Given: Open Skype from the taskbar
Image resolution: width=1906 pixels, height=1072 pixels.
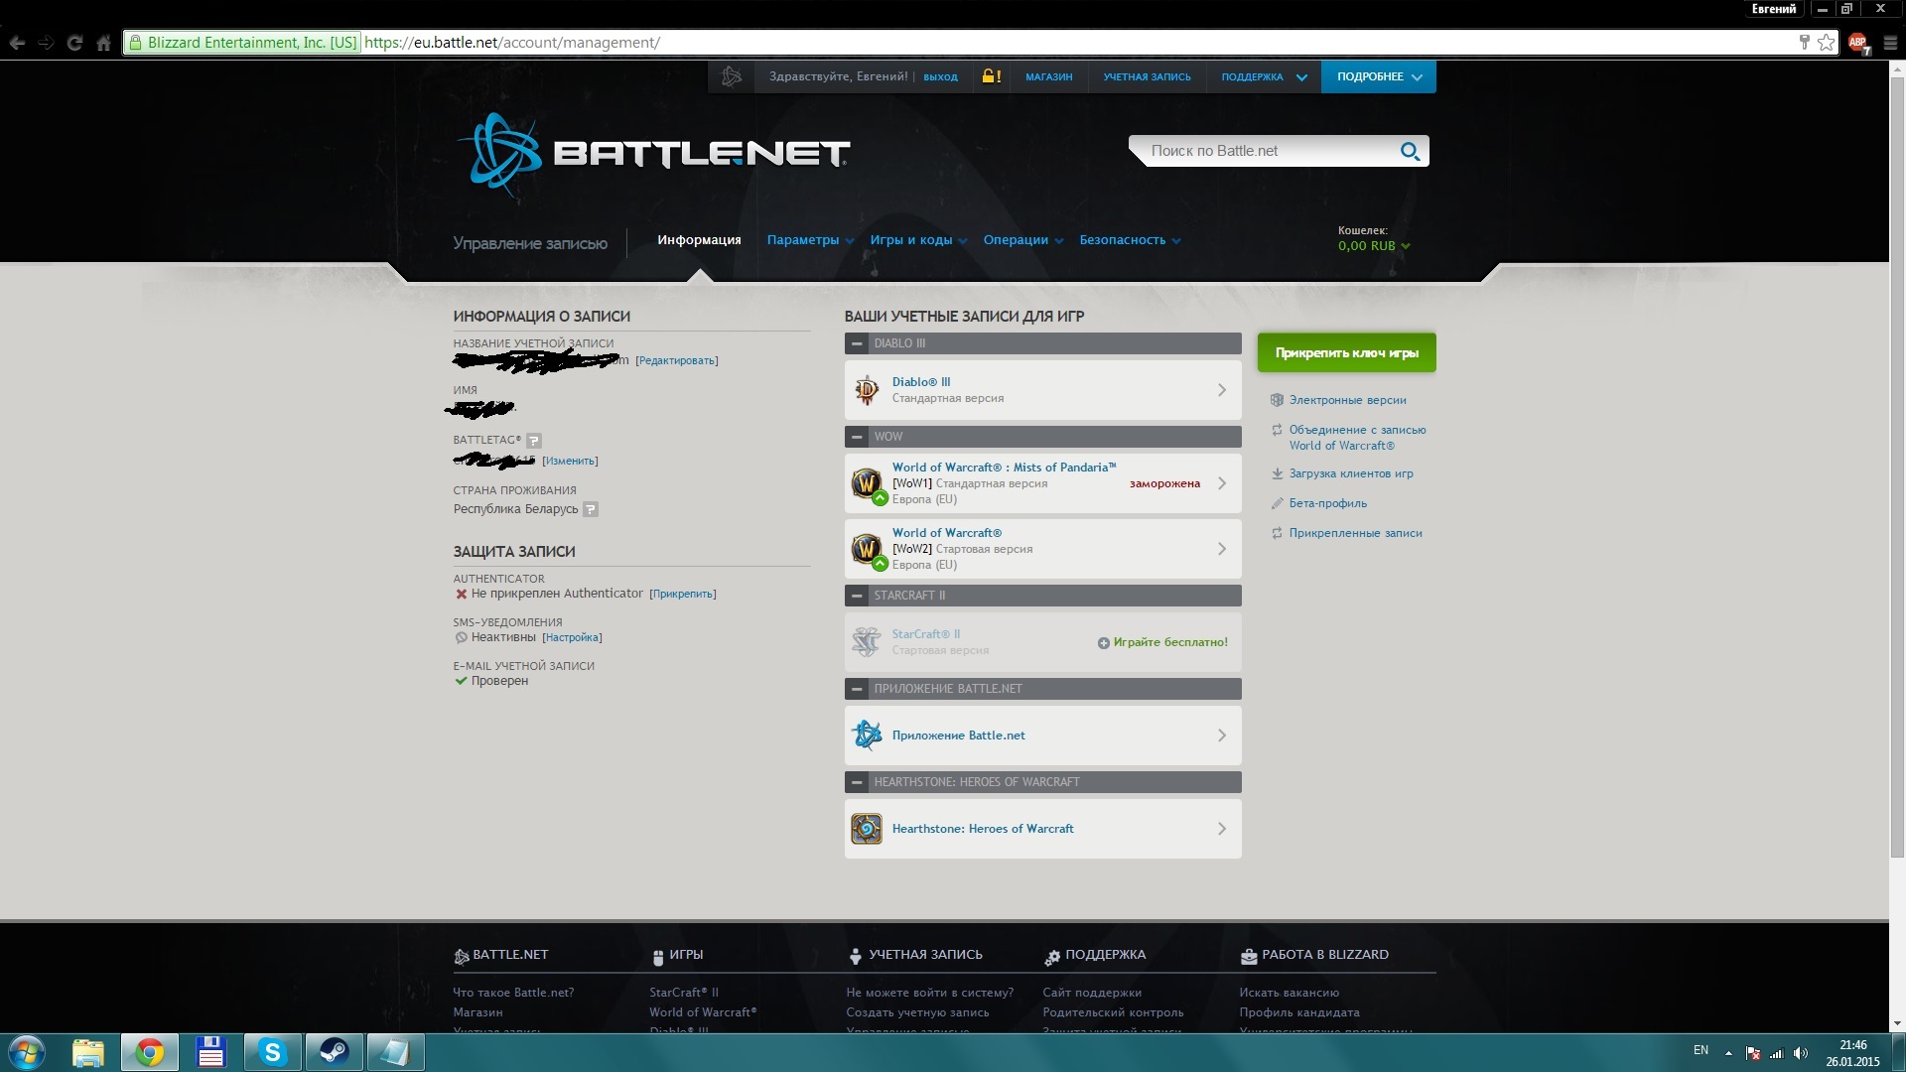Looking at the screenshot, I should tap(272, 1052).
